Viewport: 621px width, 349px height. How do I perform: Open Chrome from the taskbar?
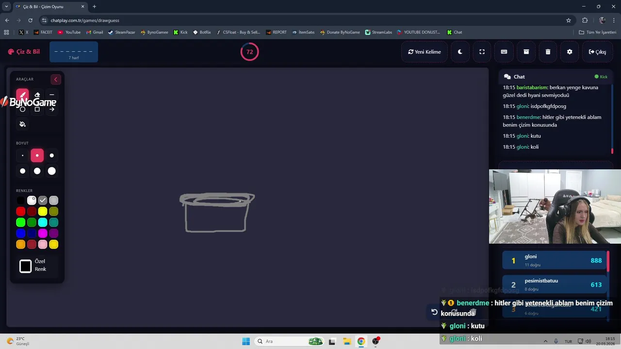[x=361, y=341]
